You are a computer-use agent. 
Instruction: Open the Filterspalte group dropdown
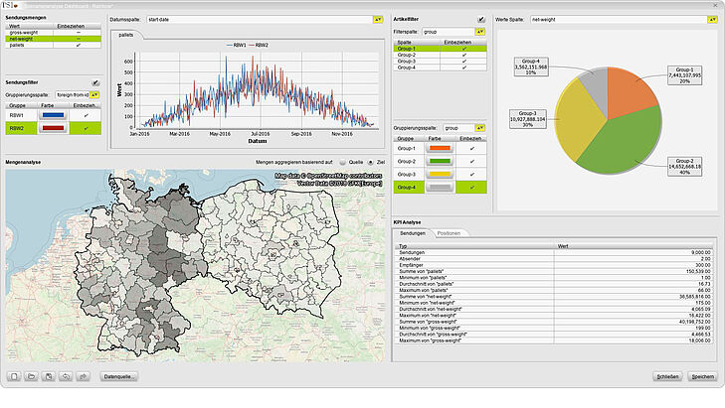pyautogui.click(x=480, y=32)
